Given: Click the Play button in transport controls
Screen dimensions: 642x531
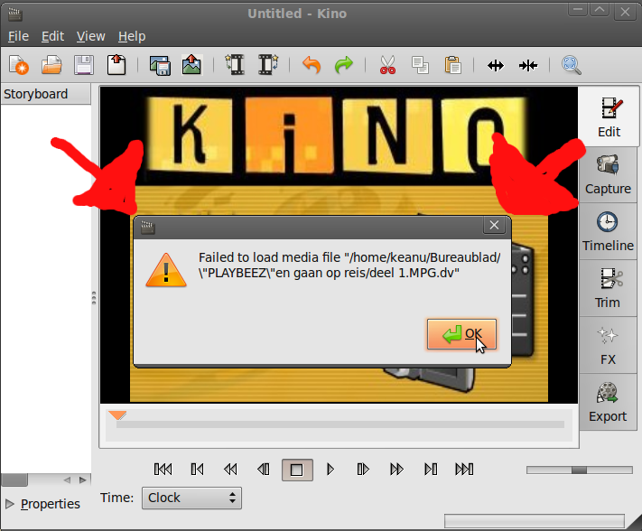Looking at the screenshot, I should click(x=330, y=469).
